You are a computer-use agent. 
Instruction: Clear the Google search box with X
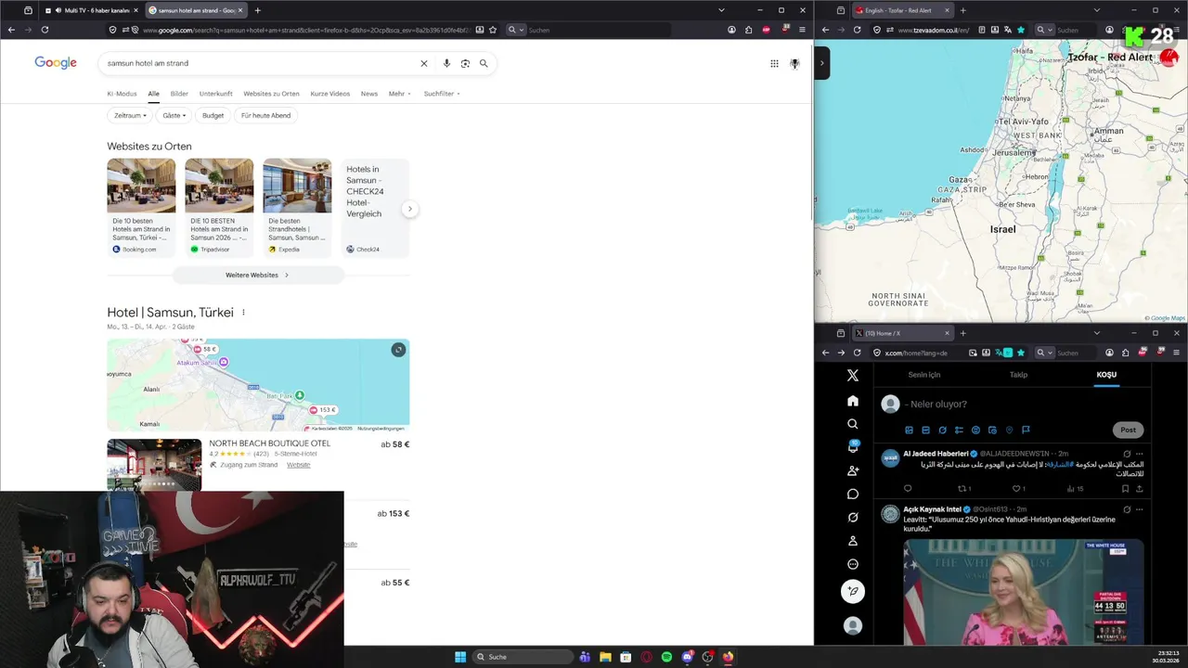pyautogui.click(x=424, y=63)
